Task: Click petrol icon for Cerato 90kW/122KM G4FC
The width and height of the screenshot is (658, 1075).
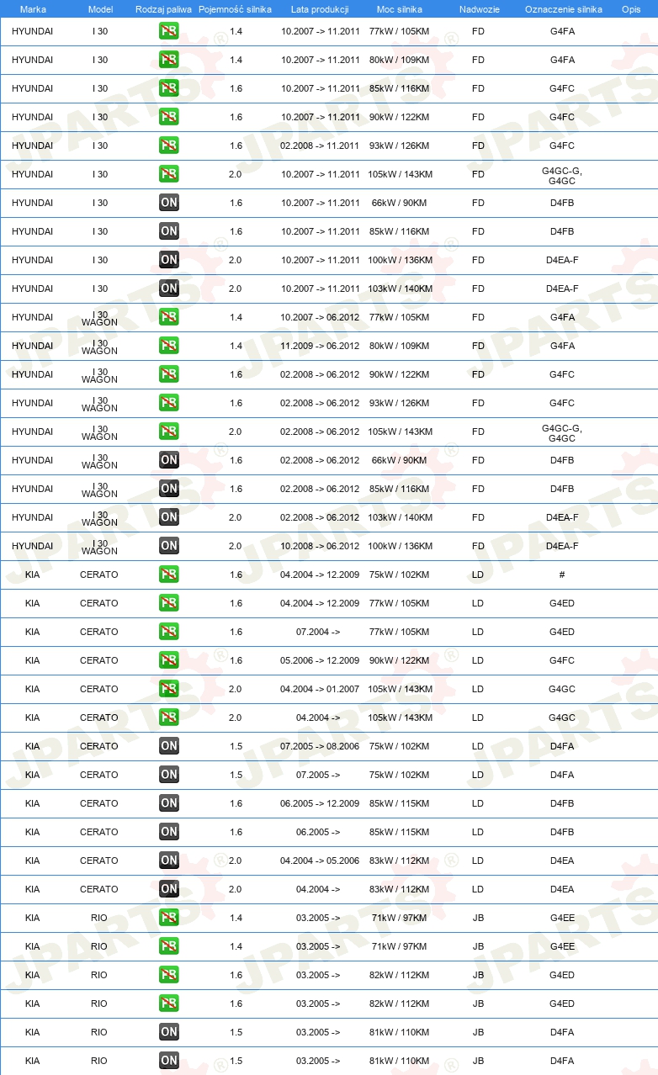Action: [x=168, y=660]
